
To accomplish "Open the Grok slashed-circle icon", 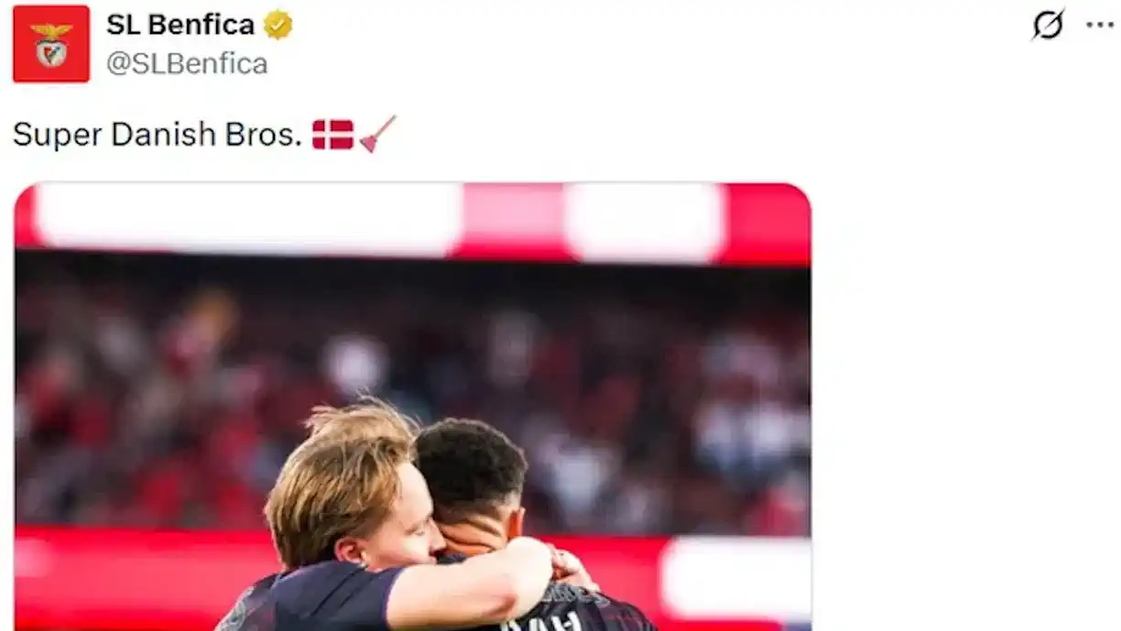I will [1048, 25].
